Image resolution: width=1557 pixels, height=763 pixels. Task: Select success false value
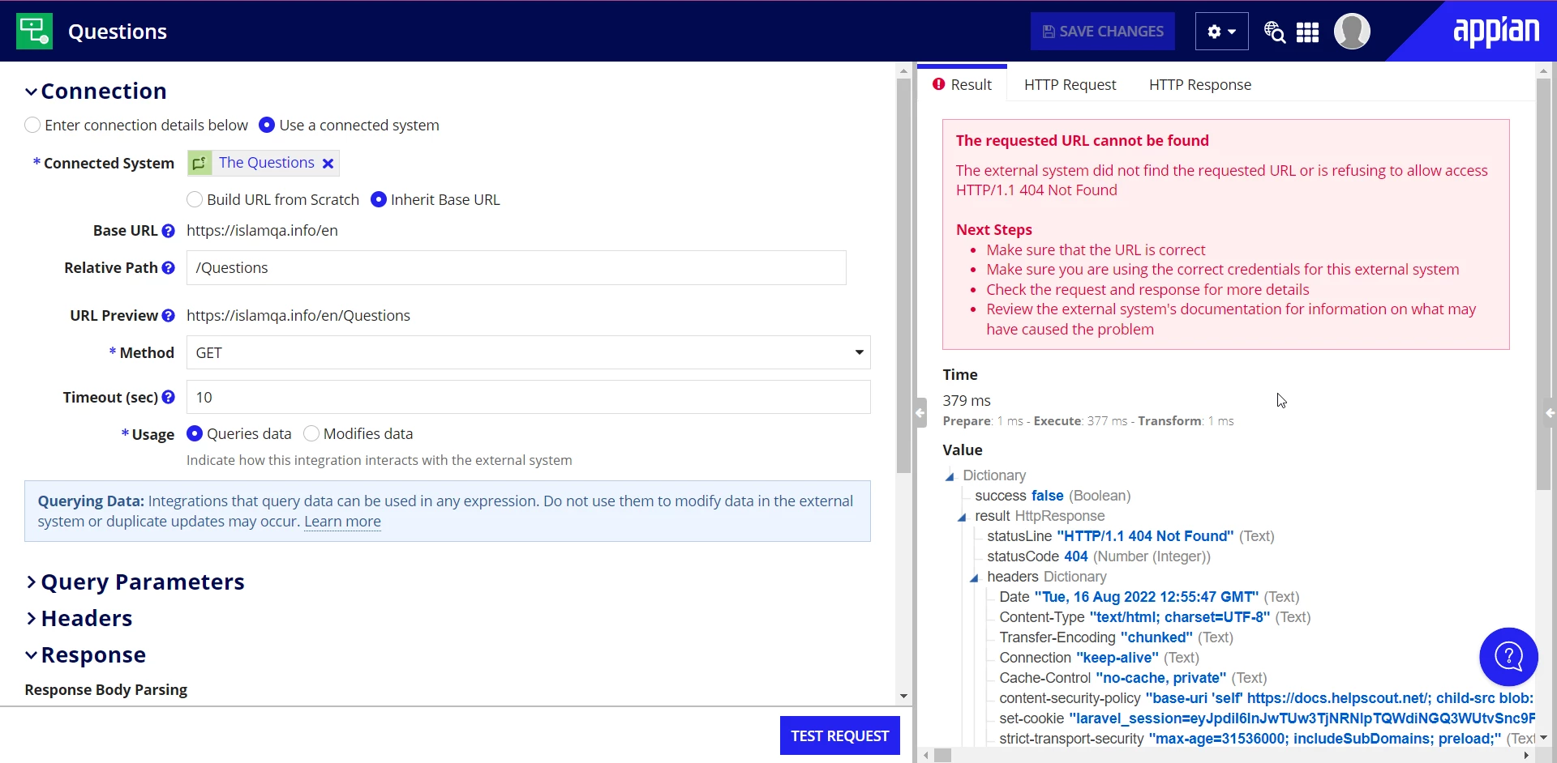tap(1047, 496)
